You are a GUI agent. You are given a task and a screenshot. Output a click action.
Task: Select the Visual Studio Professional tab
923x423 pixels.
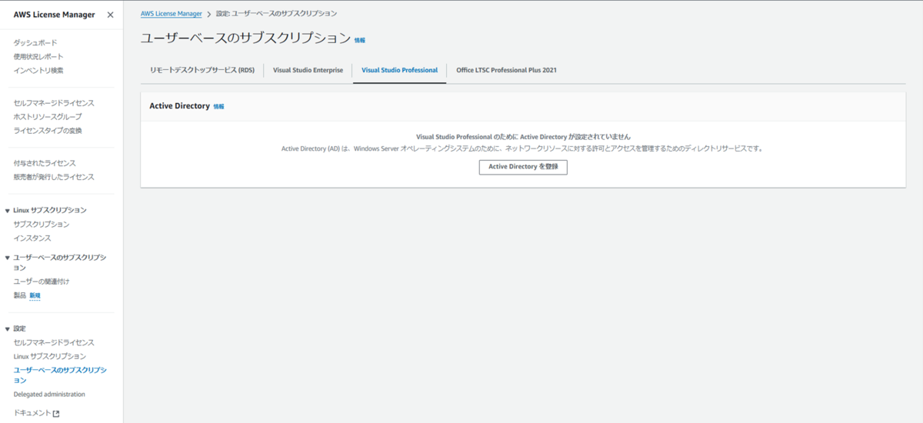click(x=399, y=70)
